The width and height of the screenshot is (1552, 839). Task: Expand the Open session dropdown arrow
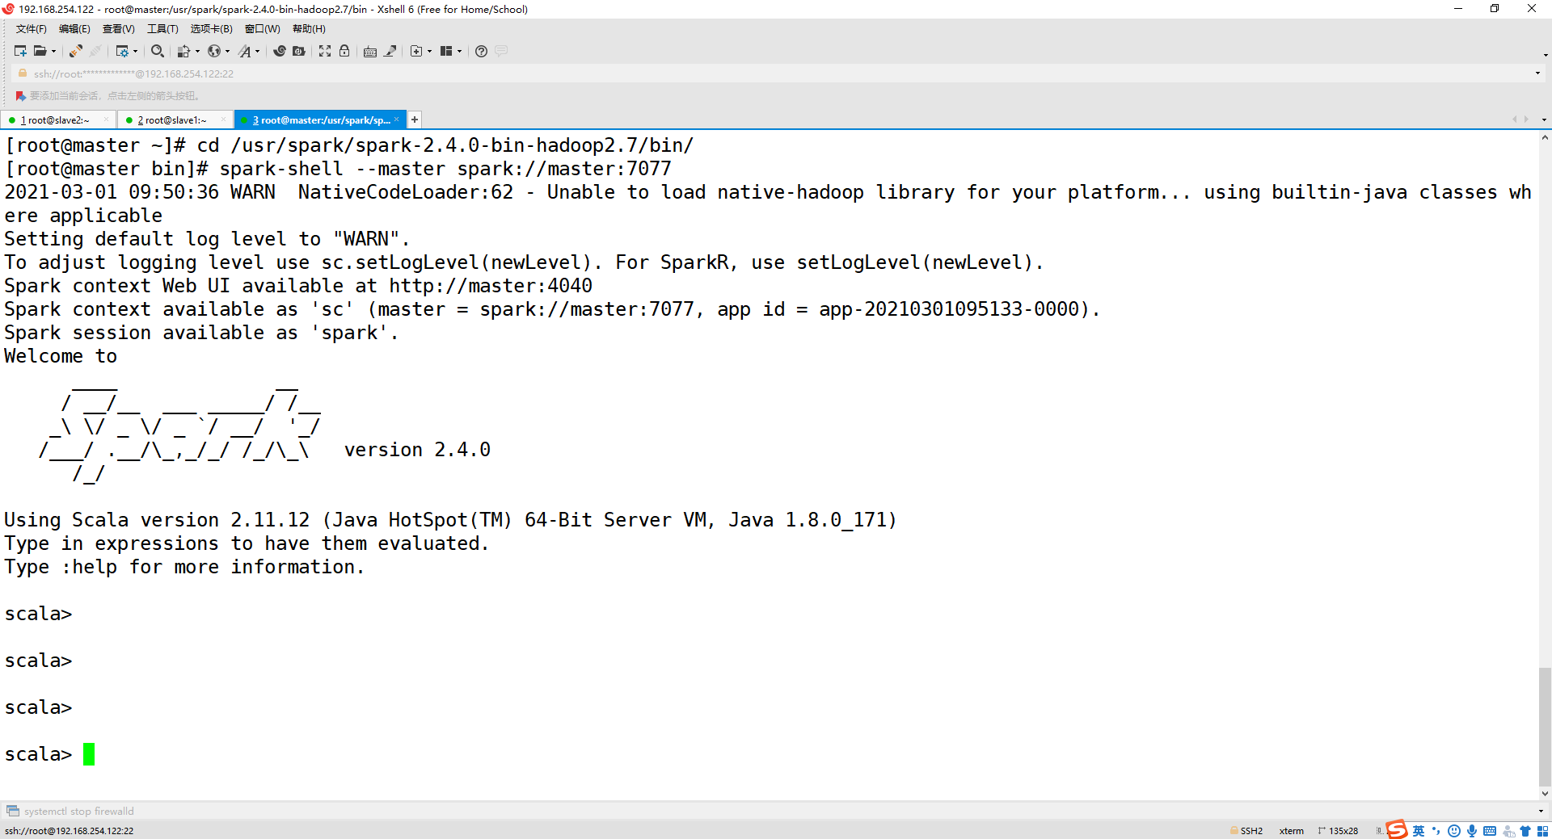coord(53,51)
